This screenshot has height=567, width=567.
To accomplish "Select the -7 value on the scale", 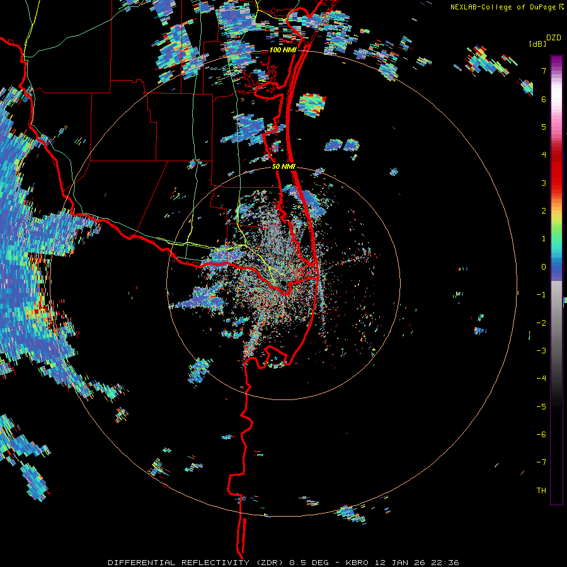I will pos(541,462).
